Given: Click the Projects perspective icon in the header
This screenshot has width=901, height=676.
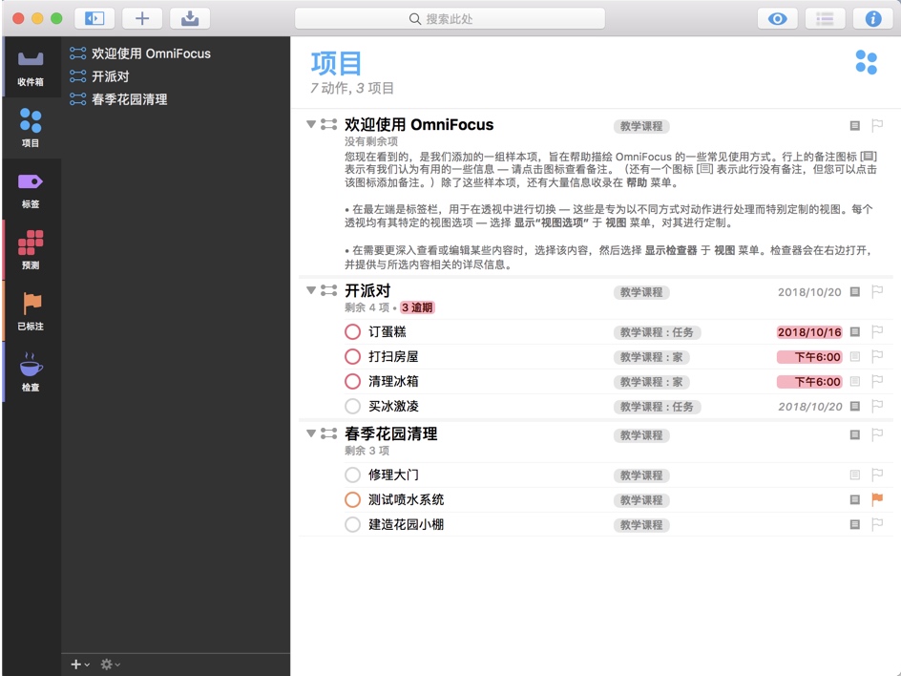Looking at the screenshot, I should pos(866,62).
